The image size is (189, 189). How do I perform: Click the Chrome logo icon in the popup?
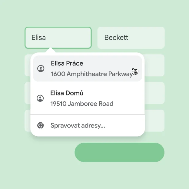click(x=40, y=125)
